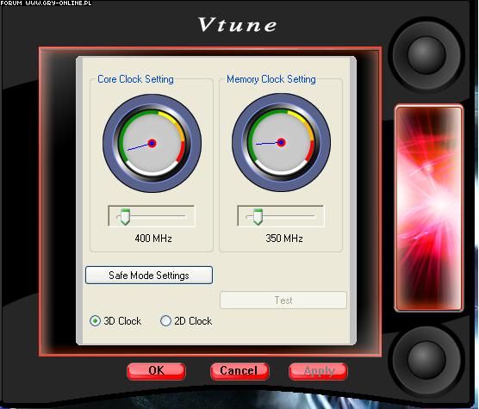The width and height of the screenshot is (479, 409).
Task: Click the Core Clock gauge dial
Action: pos(152,143)
